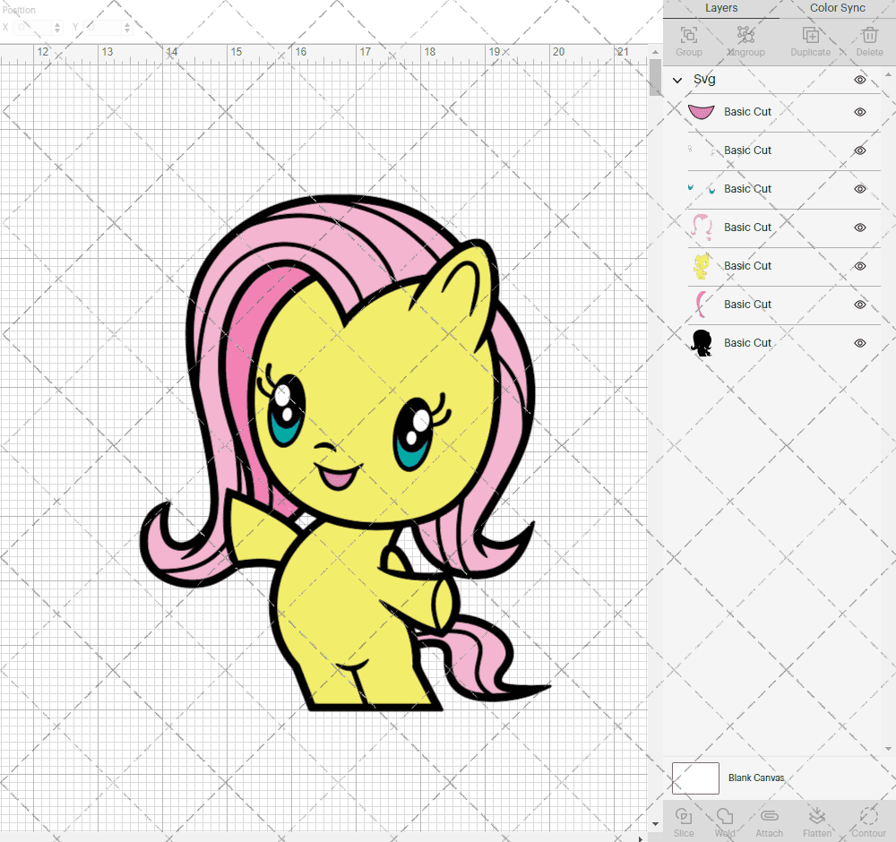
Task: Select the Slice tool
Action: click(x=684, y=816)
